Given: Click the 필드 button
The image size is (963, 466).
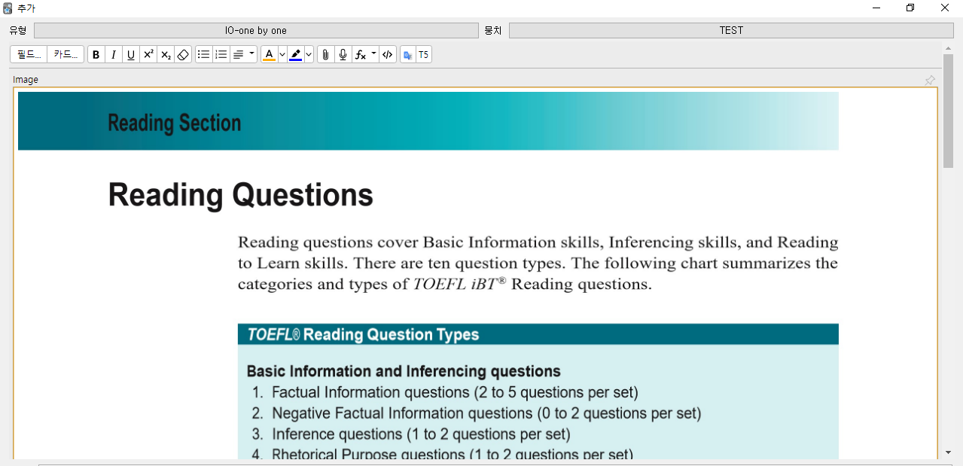Looking at the screenshot, I should click(27, 53).
